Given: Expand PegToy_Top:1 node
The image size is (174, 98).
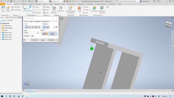Looking at the screenshot, I should click(x=1, y=33).
